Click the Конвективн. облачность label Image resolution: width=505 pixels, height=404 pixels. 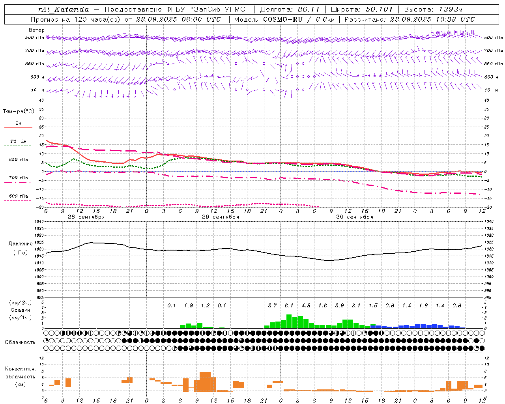pos(20,373)
